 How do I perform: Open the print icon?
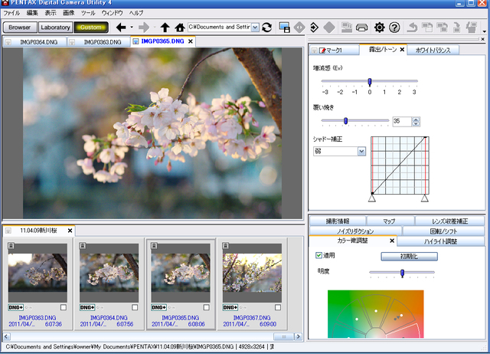click(361, 28)
